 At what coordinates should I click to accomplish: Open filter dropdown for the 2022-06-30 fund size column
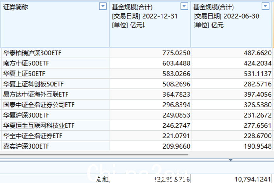pyautogui.click(x=265, y=6)
